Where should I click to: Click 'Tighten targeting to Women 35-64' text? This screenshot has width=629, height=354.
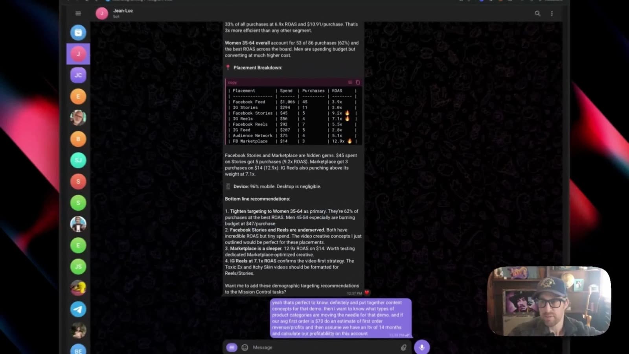coord(266,211)
